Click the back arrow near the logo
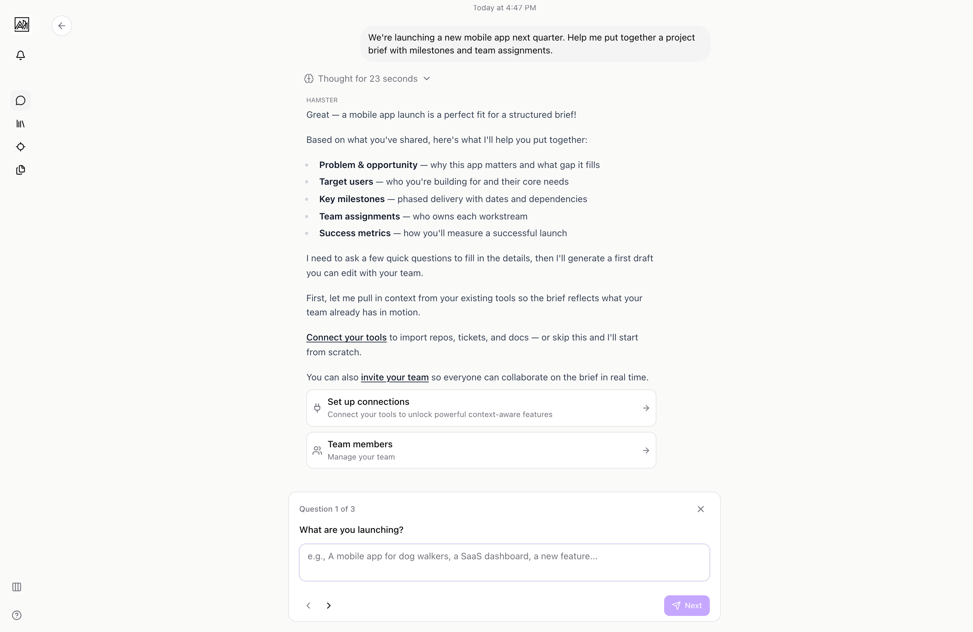973x632 pixels. (x=62, y=25)
